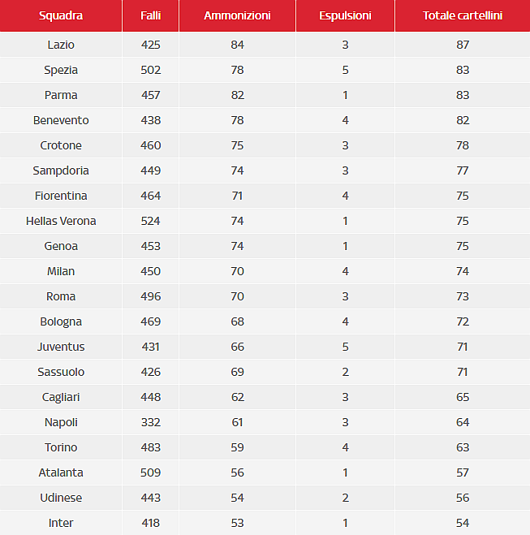Select Parma's yellow cards value 82
Screen dimensions: 530x535
(x=237, y=95)
